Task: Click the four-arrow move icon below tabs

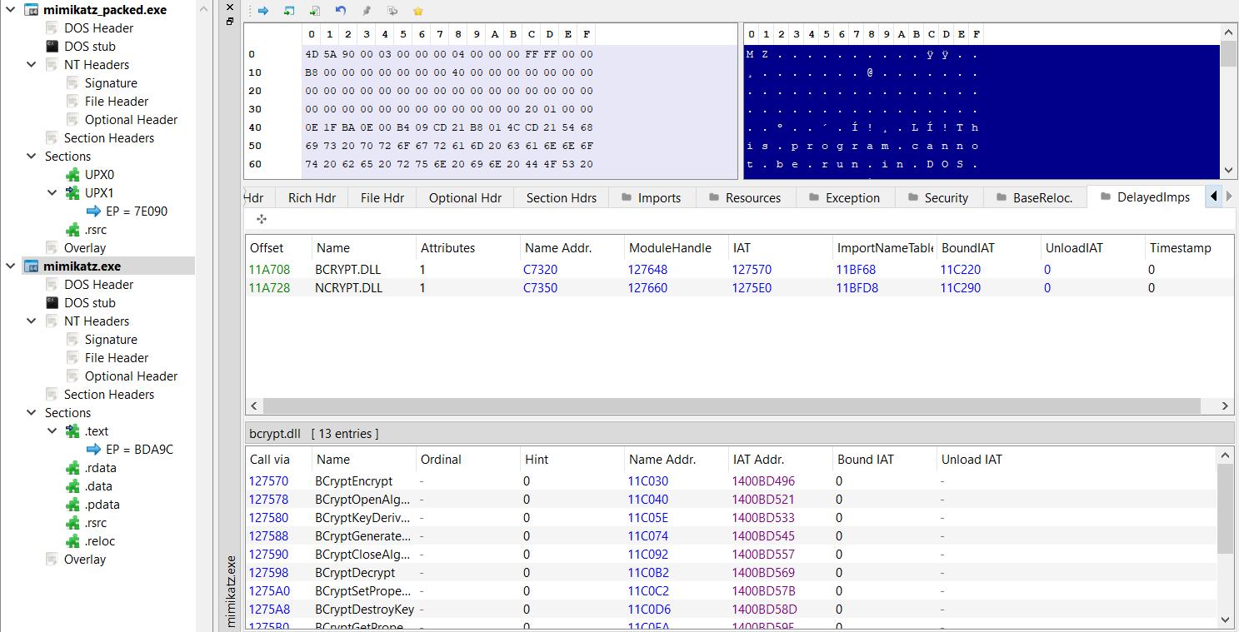Action: [262, 219]
